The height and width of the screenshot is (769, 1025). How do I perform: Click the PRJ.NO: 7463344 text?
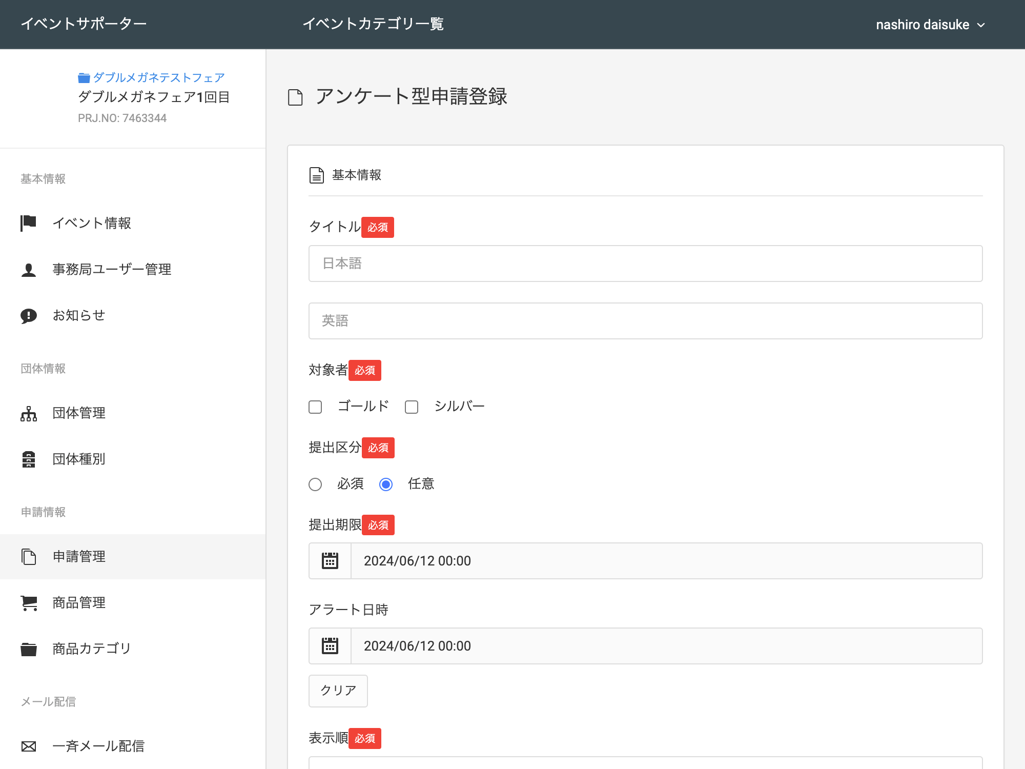click(122, 118)
